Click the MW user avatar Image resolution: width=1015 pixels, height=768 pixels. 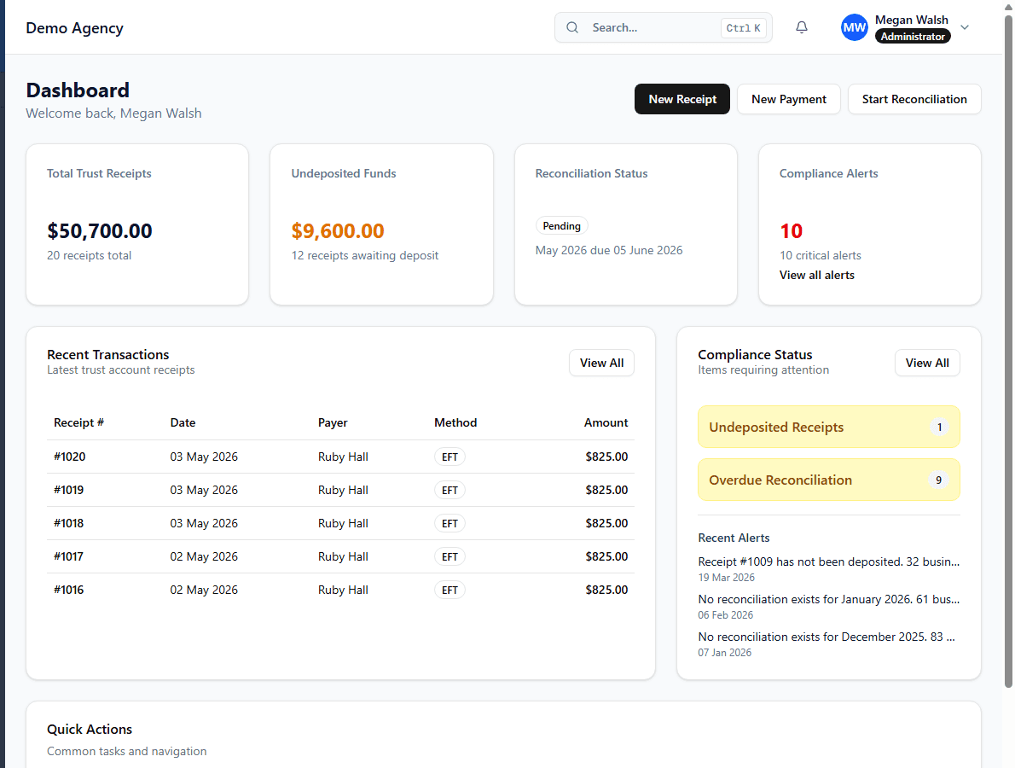(855, 27)
